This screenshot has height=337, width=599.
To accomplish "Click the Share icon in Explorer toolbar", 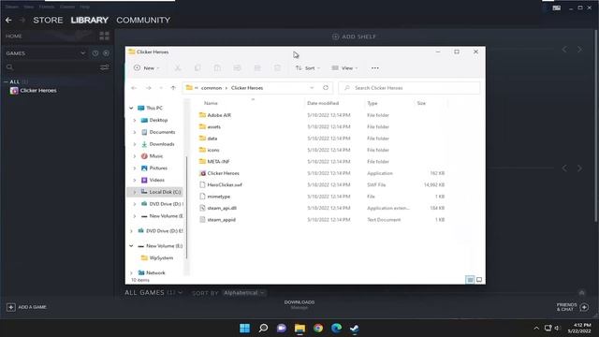I will pos(257,68).
